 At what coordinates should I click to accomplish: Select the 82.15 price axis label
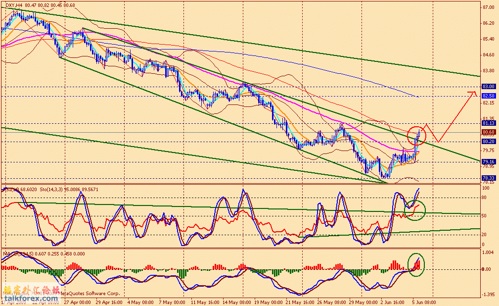coord(489,103)
